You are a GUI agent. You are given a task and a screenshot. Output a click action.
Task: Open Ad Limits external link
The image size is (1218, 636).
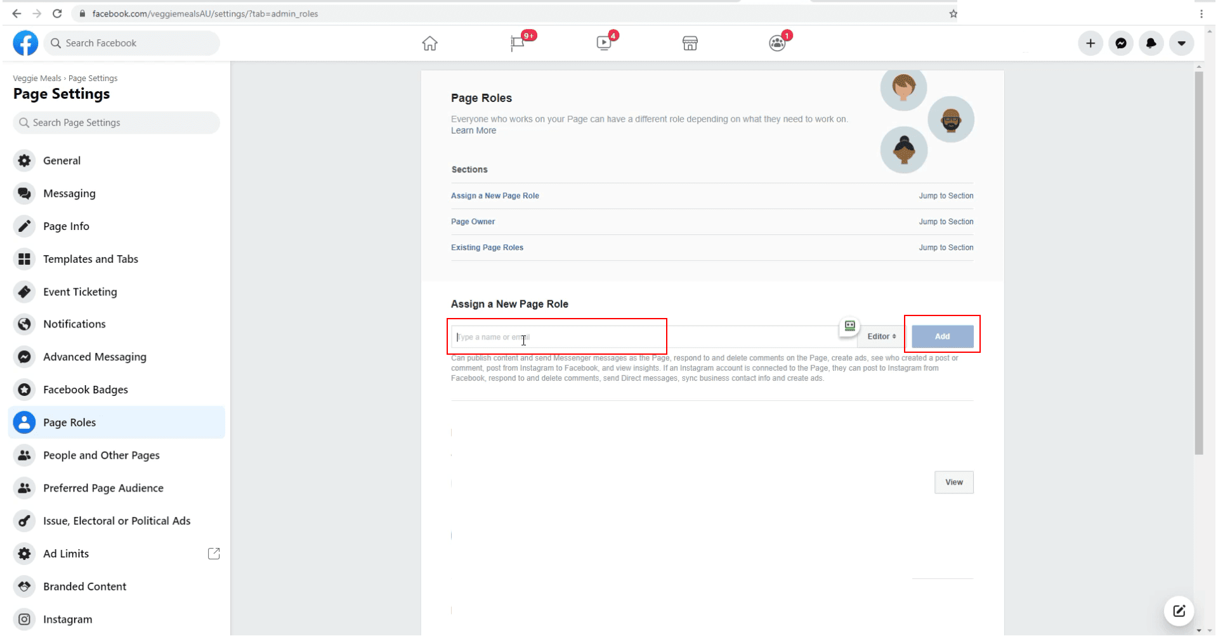(x=214, y=554)
